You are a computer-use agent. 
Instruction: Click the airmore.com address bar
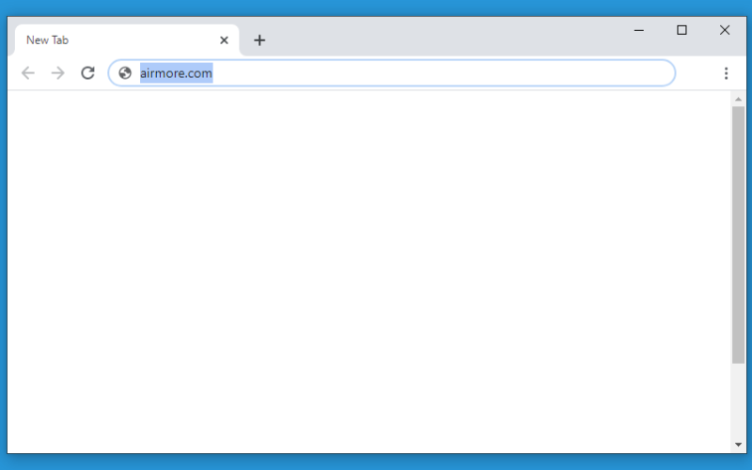392,73
